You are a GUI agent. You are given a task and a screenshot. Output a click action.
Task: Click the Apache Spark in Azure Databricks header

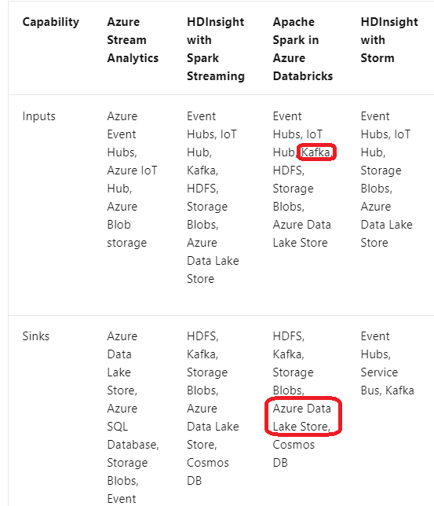click(x=302, y=49)
